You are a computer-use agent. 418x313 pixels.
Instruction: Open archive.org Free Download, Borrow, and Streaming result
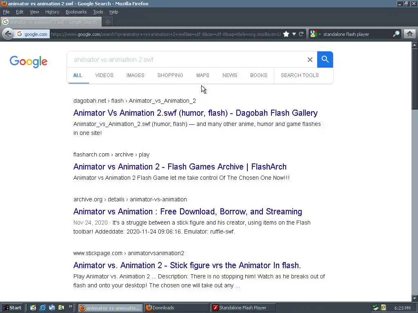(188, 212)
